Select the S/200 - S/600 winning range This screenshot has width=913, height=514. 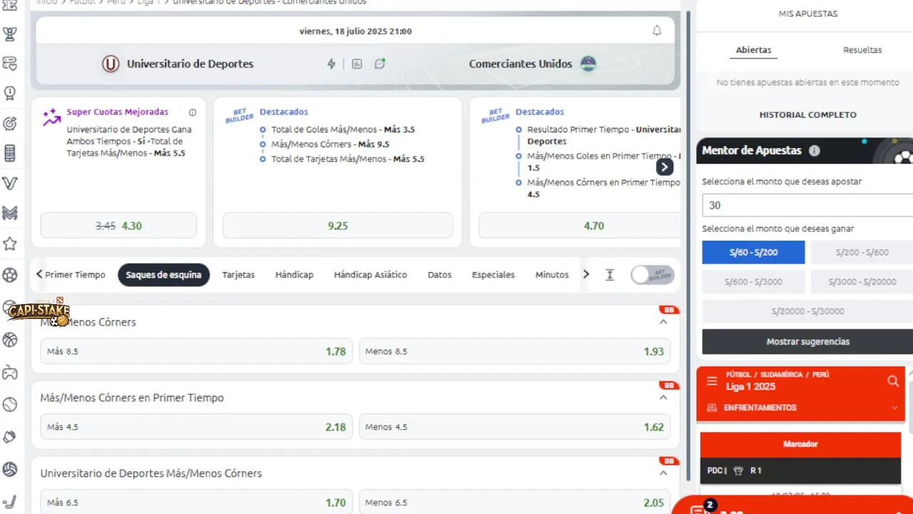tap(862, 252)
